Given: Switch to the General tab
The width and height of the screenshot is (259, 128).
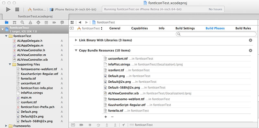Looking at the screenshot, I should click(x=115, y=28).
